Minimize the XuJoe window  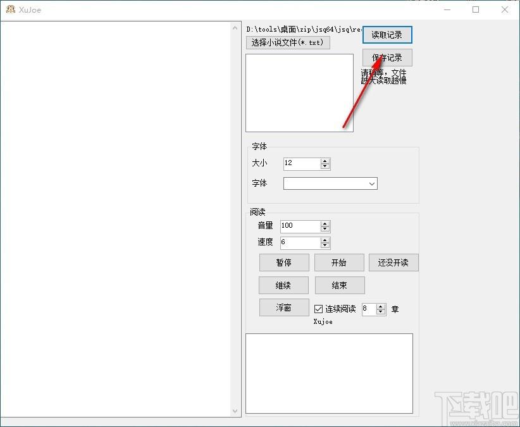coord(447,9)
